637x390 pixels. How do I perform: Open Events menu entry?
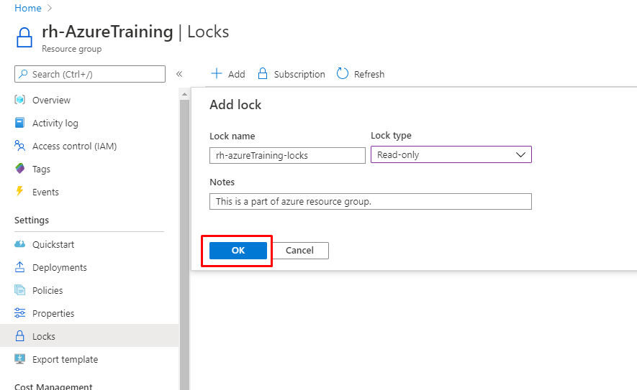(45, 192)
